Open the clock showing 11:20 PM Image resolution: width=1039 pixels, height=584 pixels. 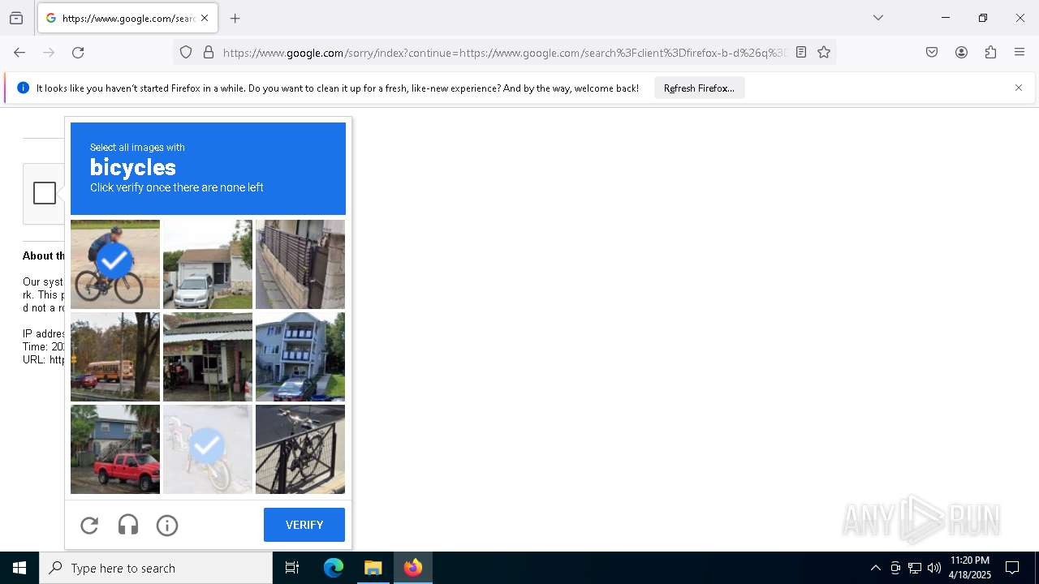tap(969, 568)
